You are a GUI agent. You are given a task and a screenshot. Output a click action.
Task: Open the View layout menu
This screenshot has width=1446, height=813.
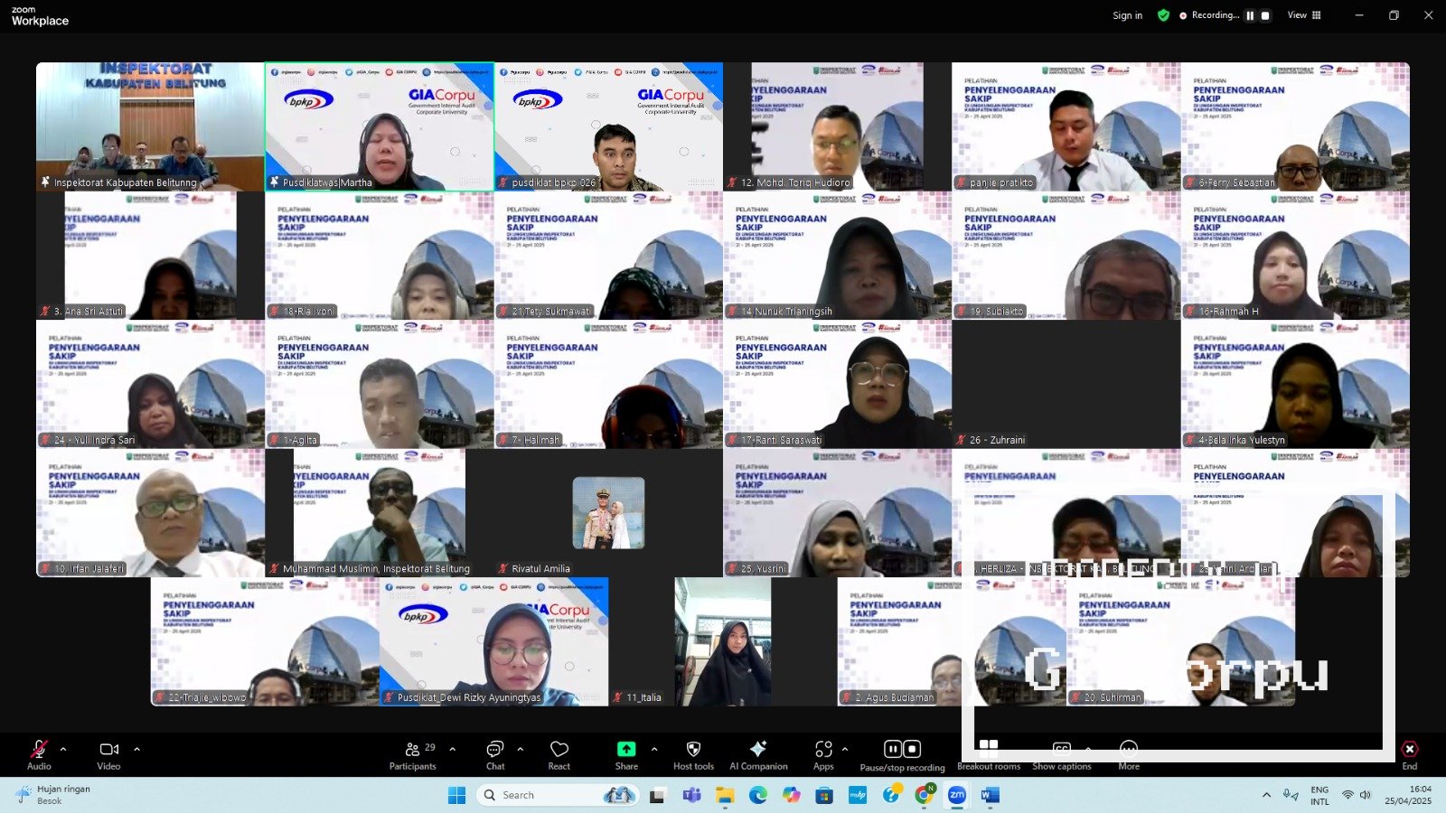click(1303, 15)
